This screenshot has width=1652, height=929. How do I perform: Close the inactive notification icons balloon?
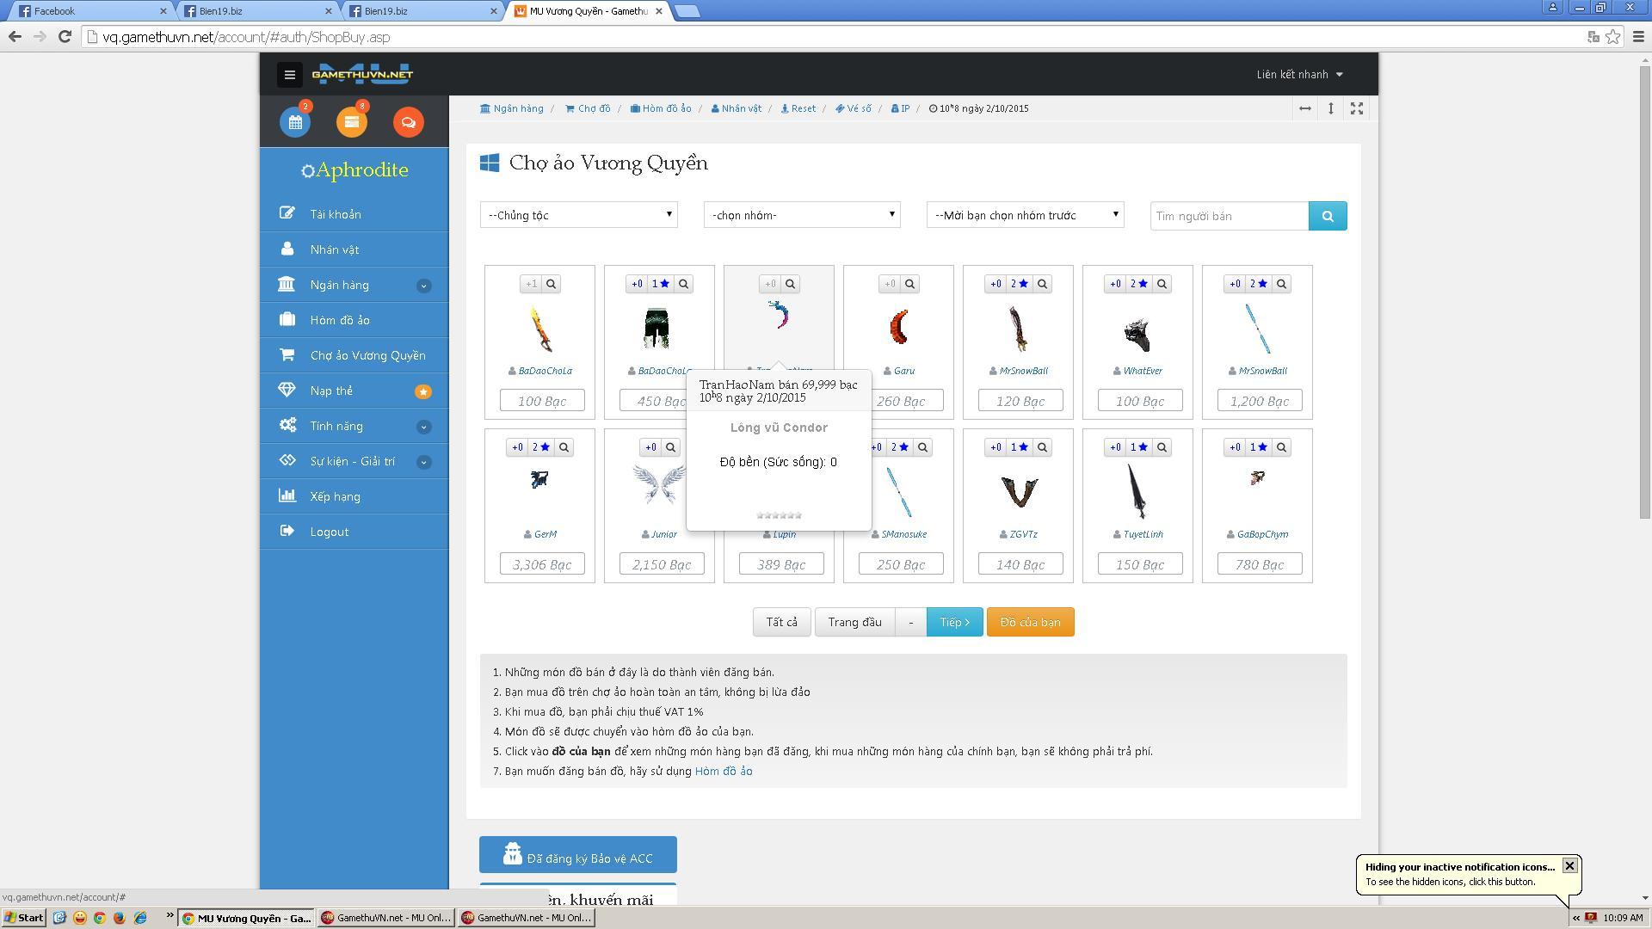(x=1569, y=866)
